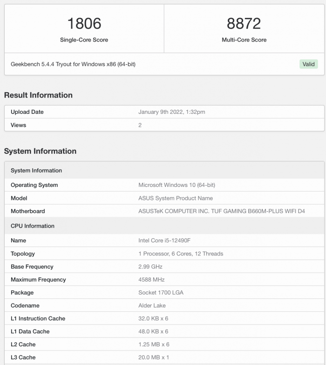Screen dimensions: 326x365
Task: Click the Result Information heading
Action: point(38,95)
